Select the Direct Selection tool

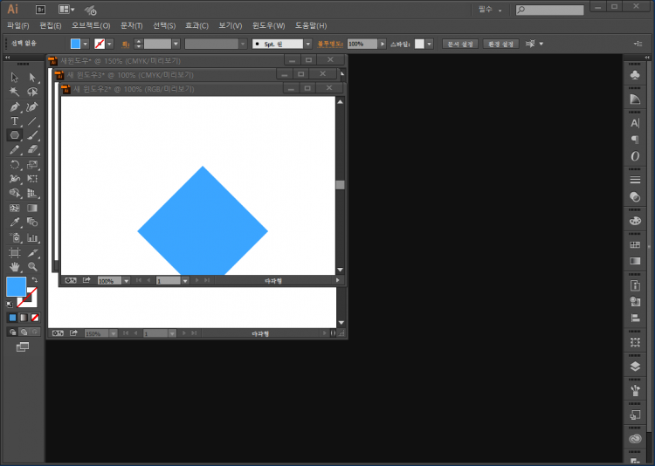(32, 78)
